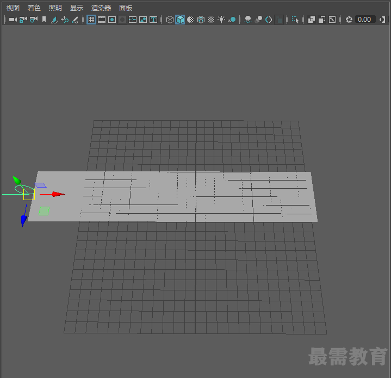Image resolution: width=391 pixels, height=378 pixels.
Task: Toggle the Film Gate icon
Action: click(x=102, y=20)
